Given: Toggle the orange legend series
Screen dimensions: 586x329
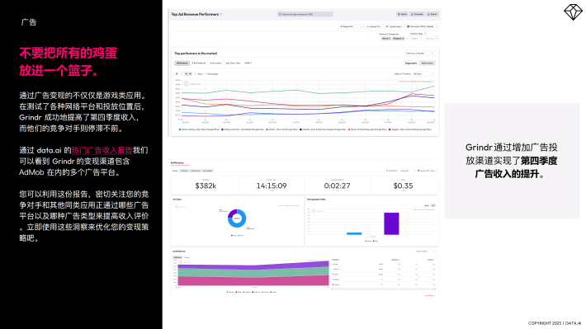Looking at the screenshot, I should coord(367,129).
